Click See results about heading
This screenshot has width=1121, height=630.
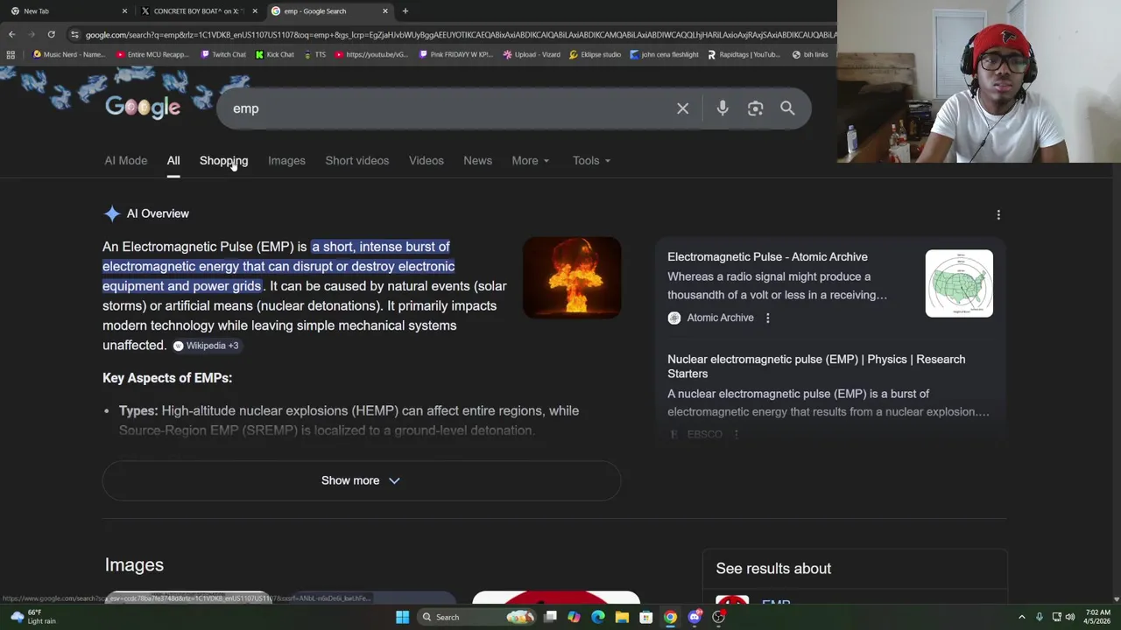tap(773, 569)
